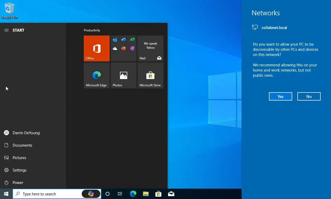Image resolution: width=331 pixels, height=199 pixels.
Task: Launch Word from the Office apps tile
Action: click(124, 40)
